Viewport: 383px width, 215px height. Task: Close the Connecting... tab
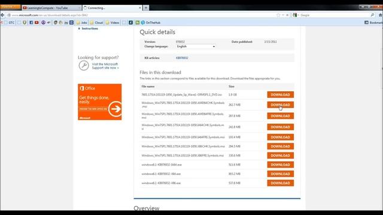139,8
